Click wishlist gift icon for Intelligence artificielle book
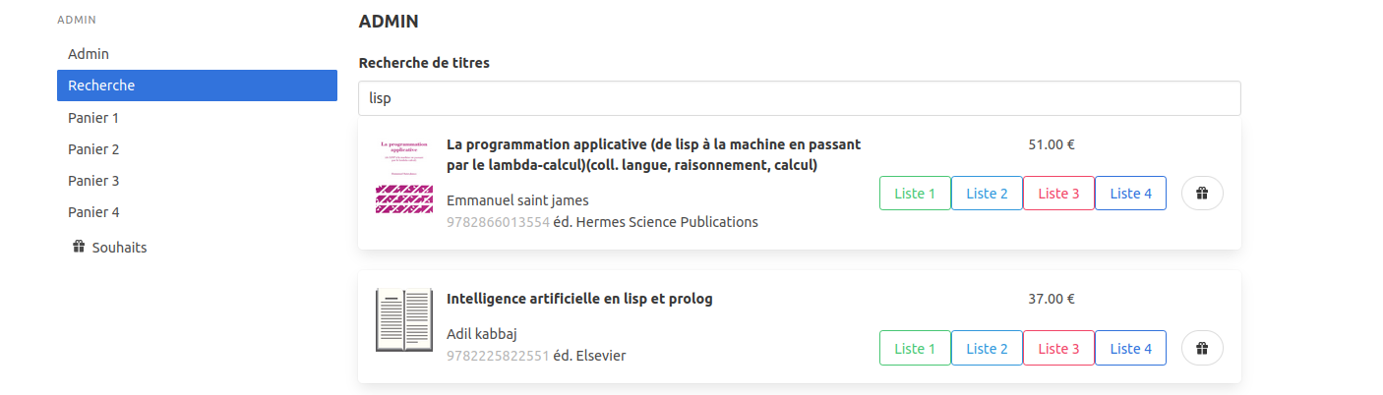Viewport: 1383px width, 395px height. click(1201, 348)
